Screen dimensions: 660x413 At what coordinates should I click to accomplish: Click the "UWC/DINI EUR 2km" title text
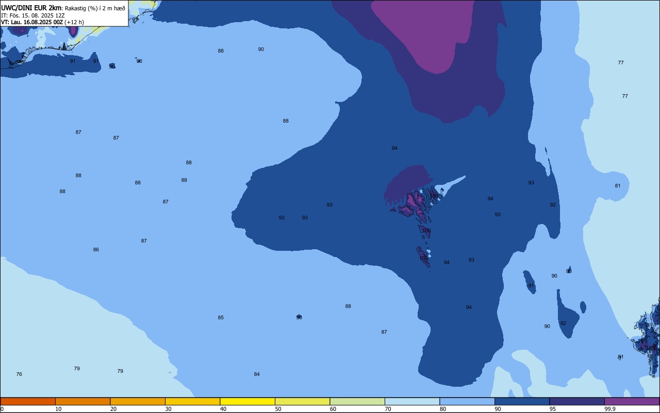(x=31, y=8)
